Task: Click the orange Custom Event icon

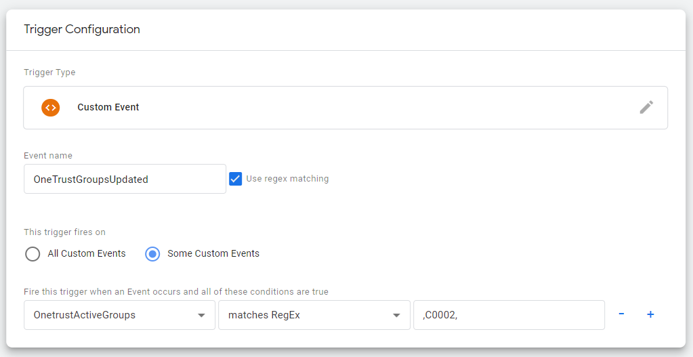Action: point(50,107)
